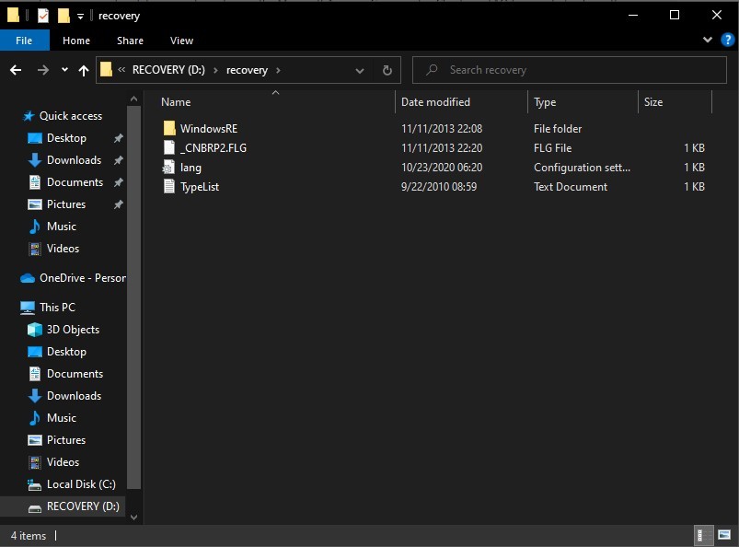
Task: Open the Recent locations dropdown
Action: click(x=64, y=70)
